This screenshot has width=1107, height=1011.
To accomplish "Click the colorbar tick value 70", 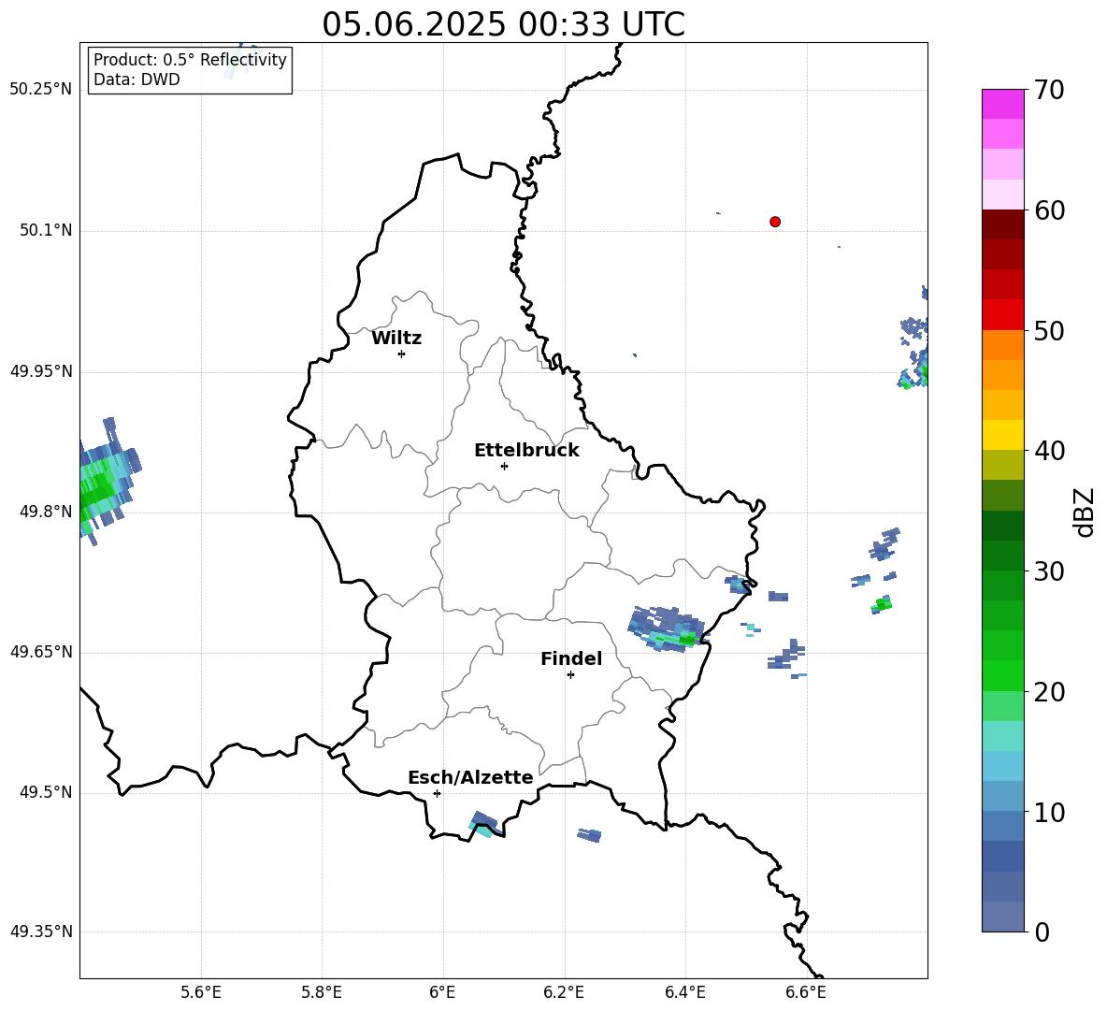I will 1049,90.
